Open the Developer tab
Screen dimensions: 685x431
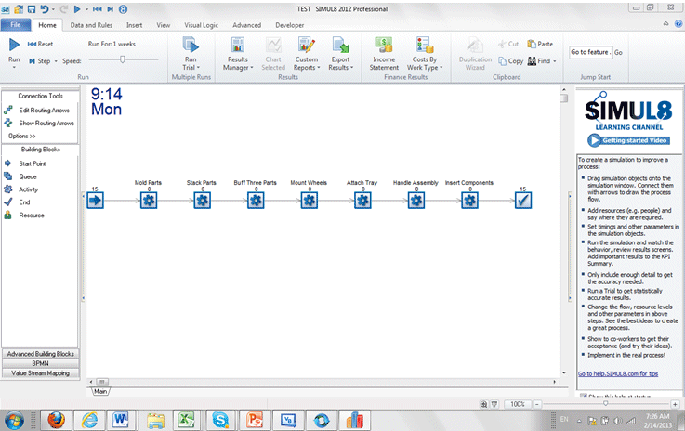(290, 25)
